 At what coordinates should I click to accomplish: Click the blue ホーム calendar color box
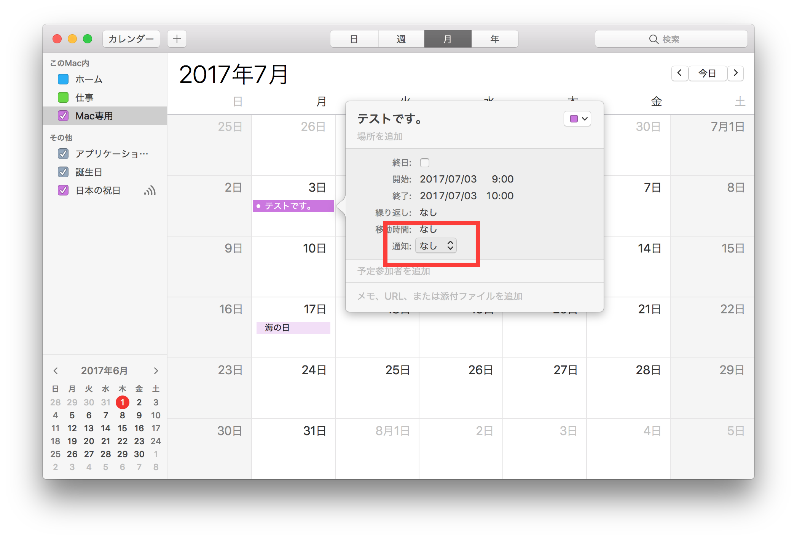tap(63, 79)
